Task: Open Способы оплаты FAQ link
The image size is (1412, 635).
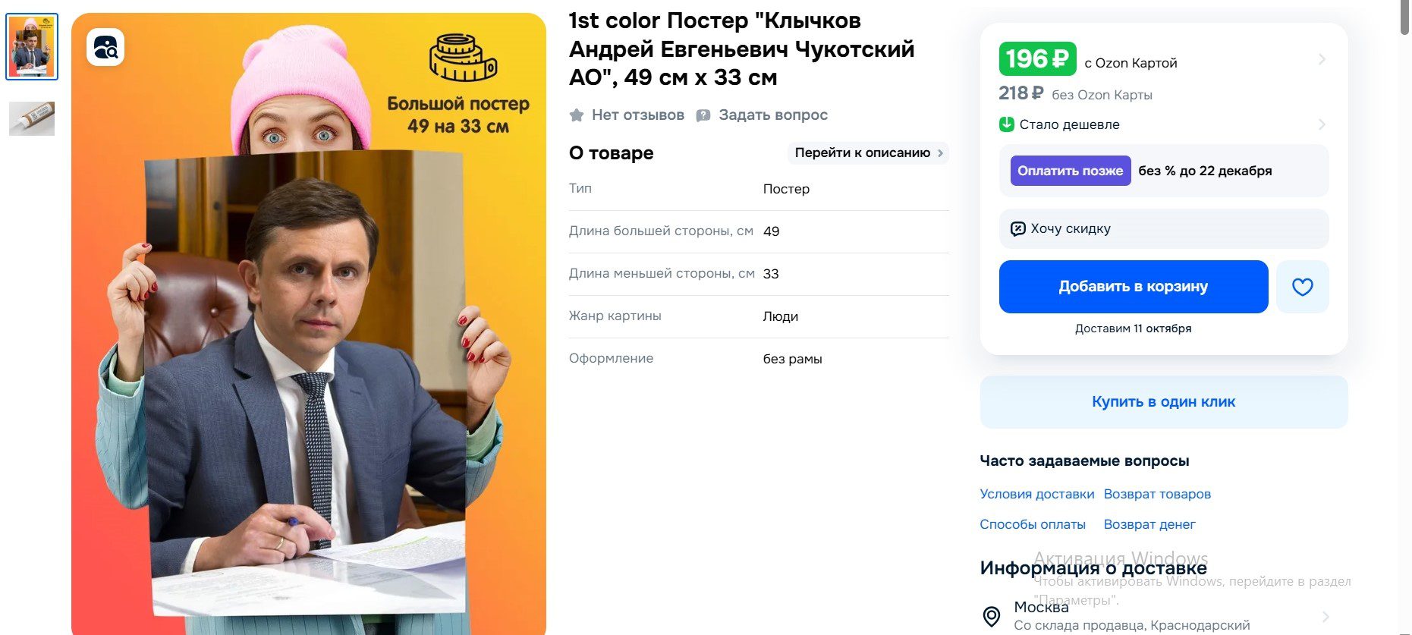Action: click(1032, 524)
